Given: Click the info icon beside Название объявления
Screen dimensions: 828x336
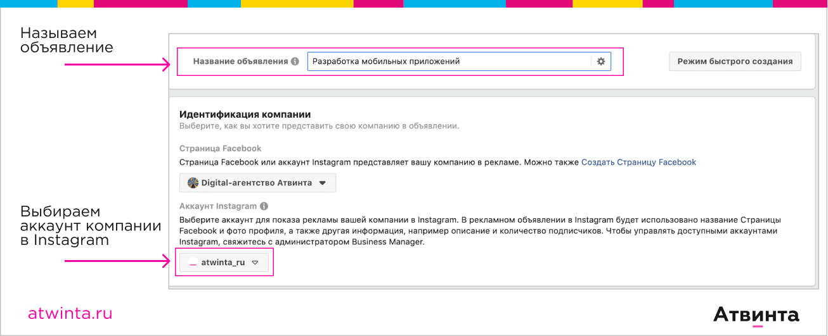Looking at the screenshot, I should point(295,62).
